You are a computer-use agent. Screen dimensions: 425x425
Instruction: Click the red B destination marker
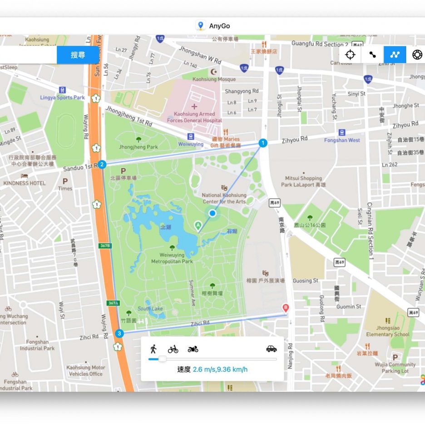tap(286, 308)
